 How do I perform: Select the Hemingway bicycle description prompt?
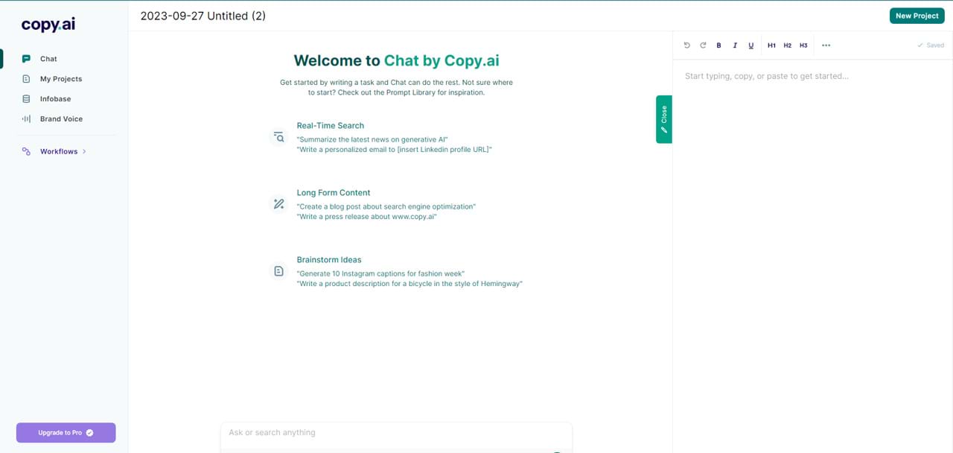[409, 284]
